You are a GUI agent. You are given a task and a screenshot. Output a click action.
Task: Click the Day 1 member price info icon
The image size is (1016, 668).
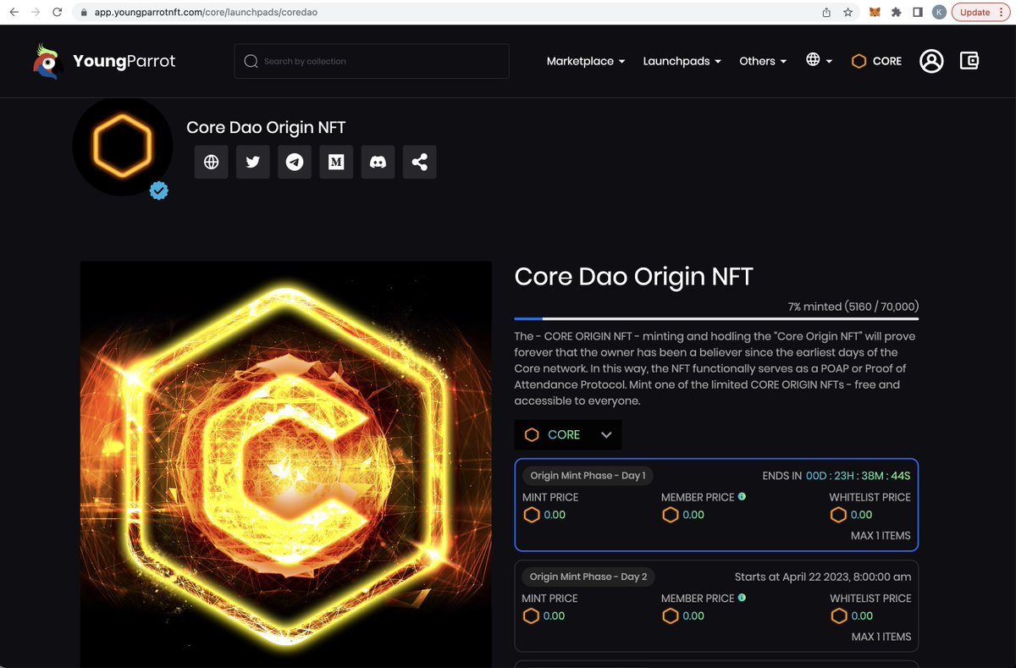coord(742,496)
